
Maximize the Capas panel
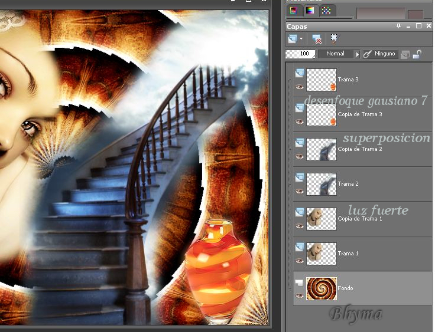pyautogui.click(x=418, y=26)
